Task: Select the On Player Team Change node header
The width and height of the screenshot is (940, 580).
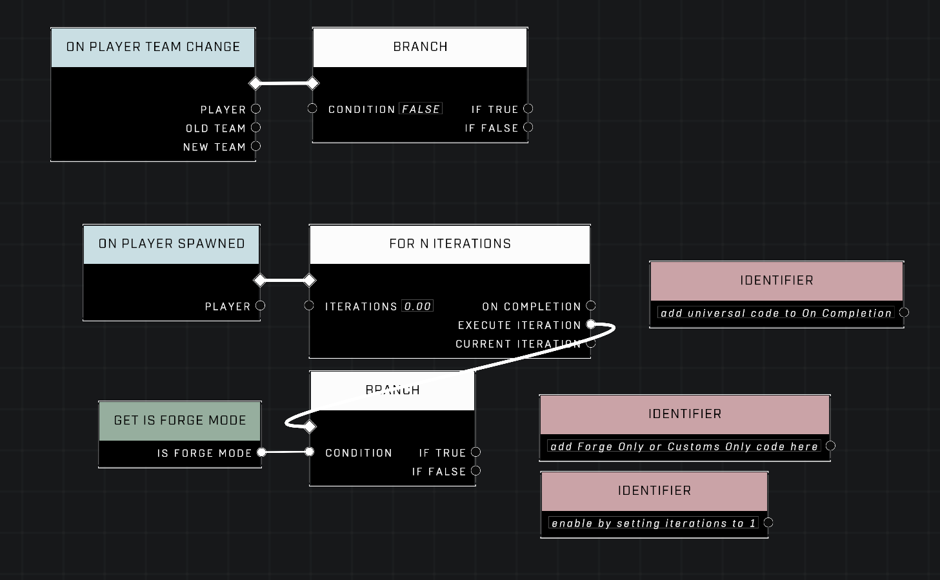Action: click(153, 47)
